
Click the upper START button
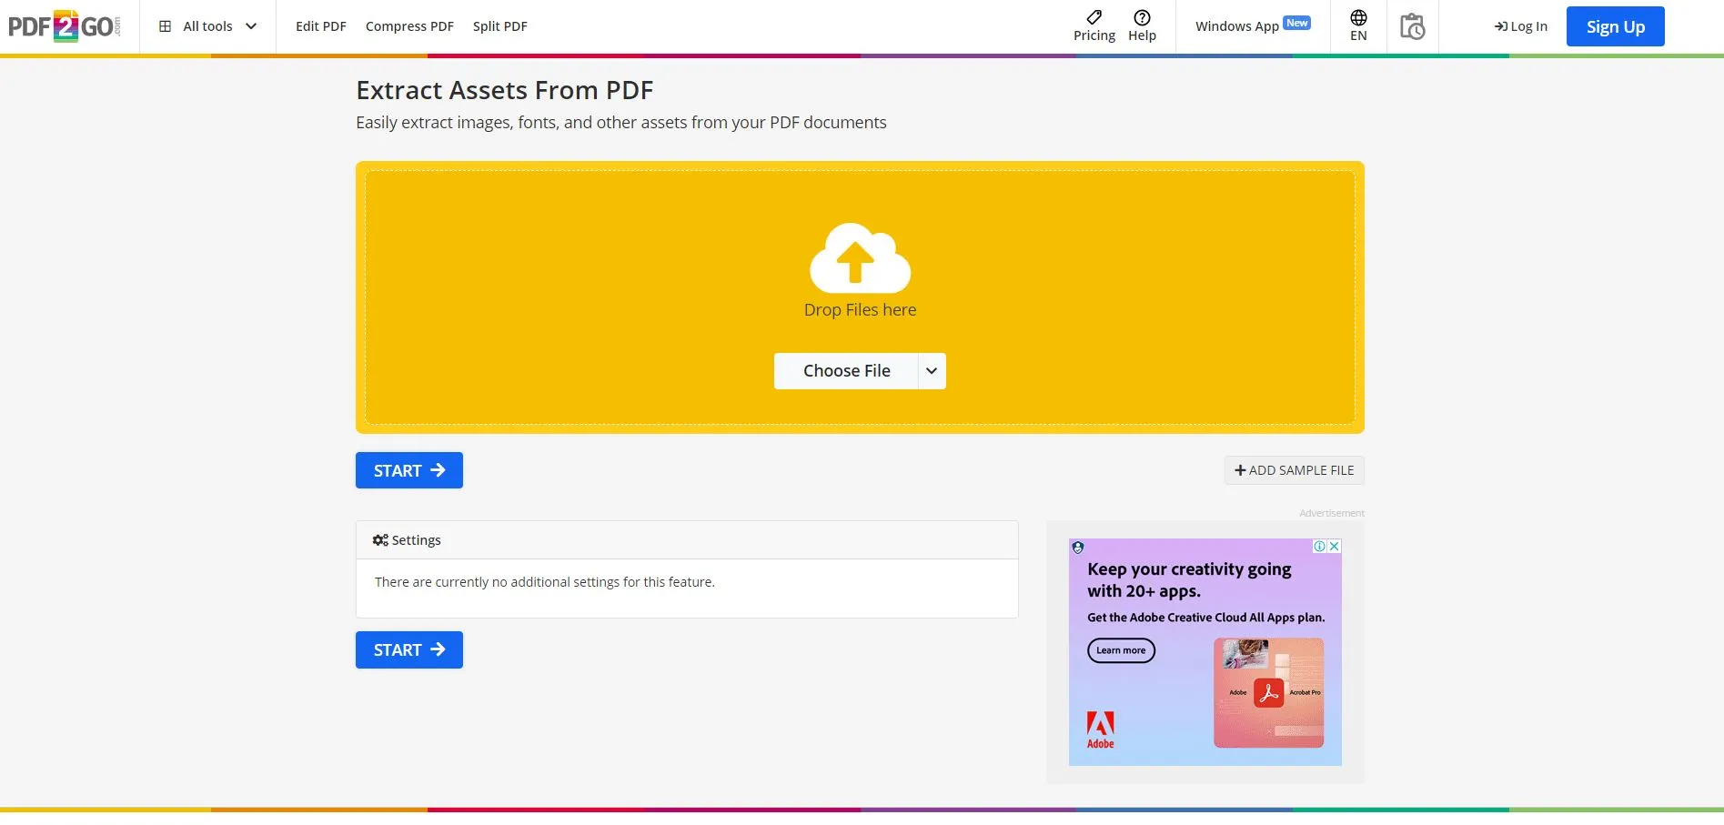[408, 470]
